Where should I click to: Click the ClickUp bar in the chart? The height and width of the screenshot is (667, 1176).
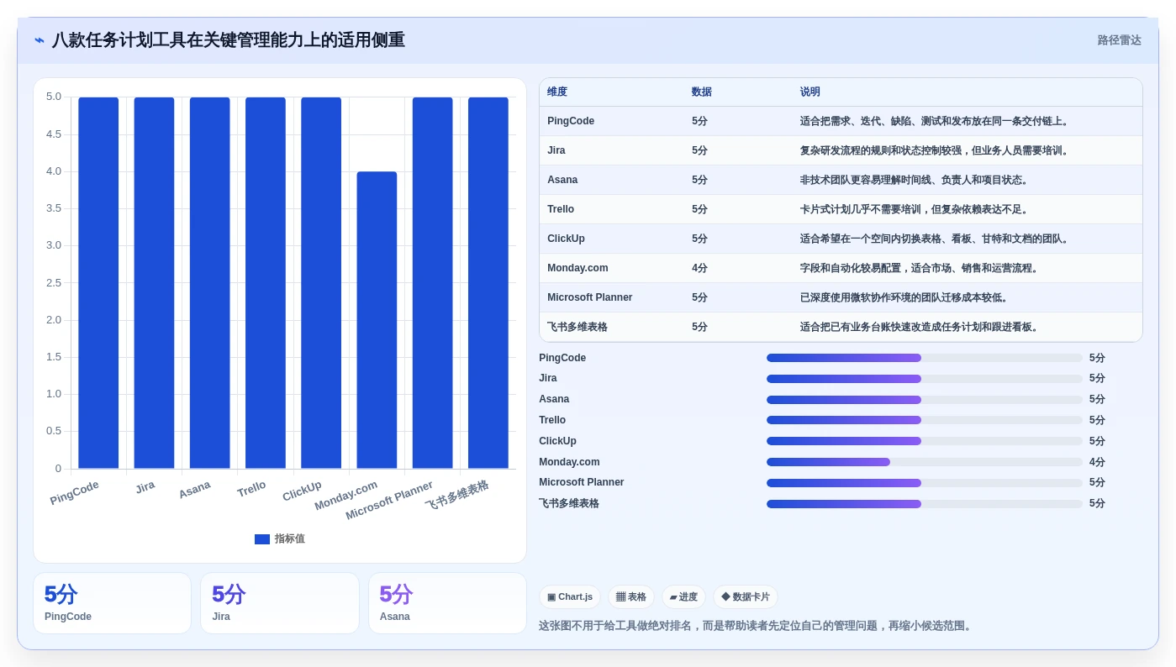pos(321,283)
